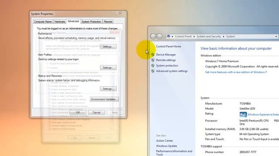The image size is (279, 156).
Task: Click the Back arrow in Control Panel
Action: click(x=153, y=36)
